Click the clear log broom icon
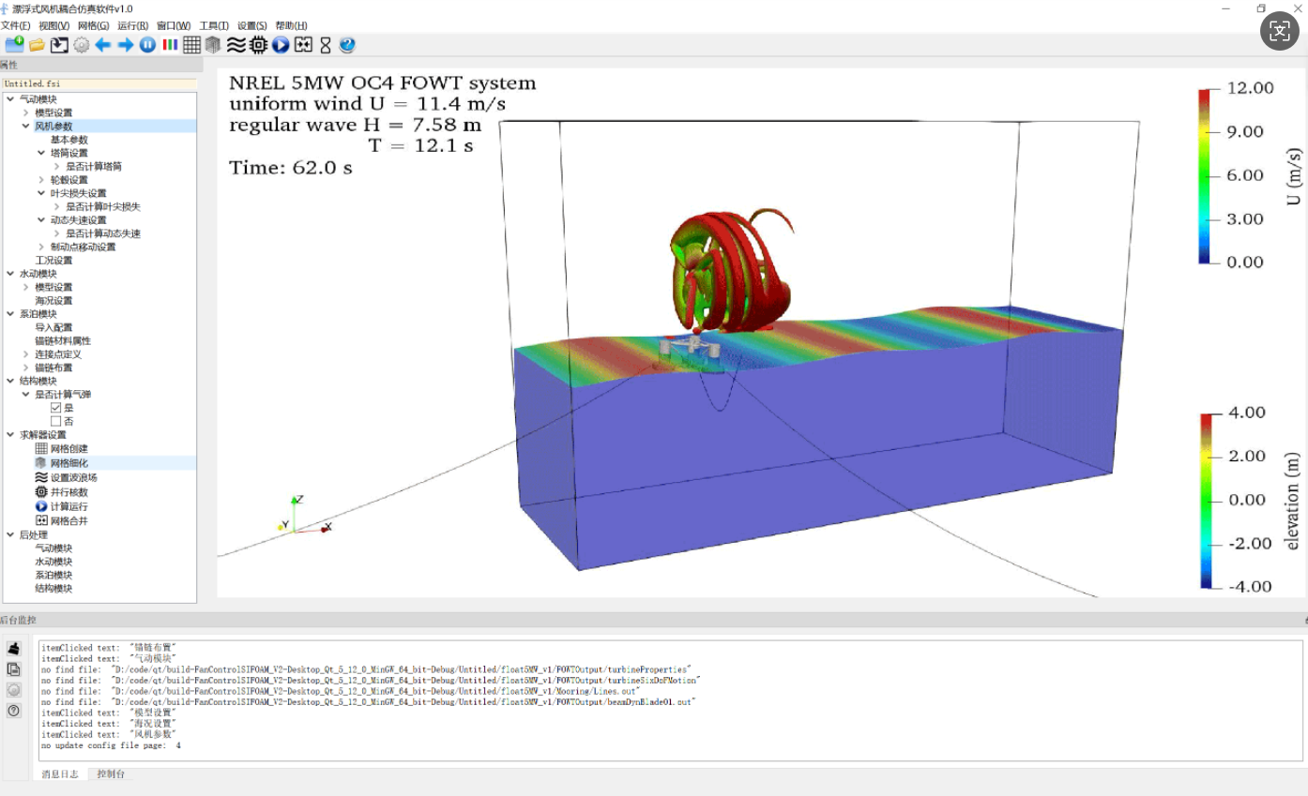 point(14,648)
